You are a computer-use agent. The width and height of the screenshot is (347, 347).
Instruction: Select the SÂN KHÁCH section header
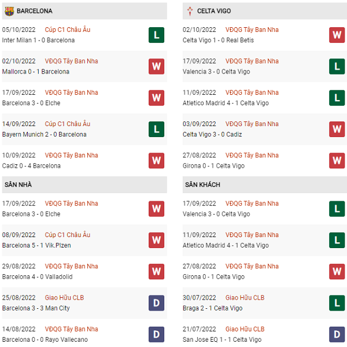coord(265,184)
